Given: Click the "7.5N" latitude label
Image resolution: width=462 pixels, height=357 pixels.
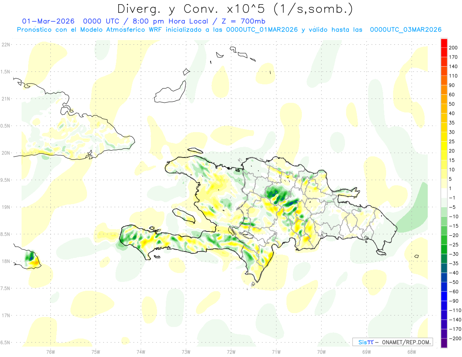Looking at the screenshot, I should (5, 288).
